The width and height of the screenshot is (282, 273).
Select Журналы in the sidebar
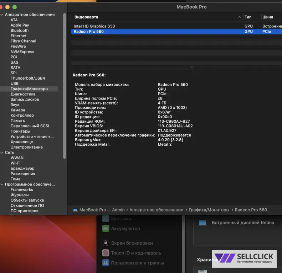coord(20,195)
